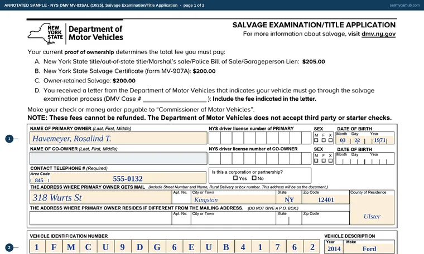This screenshot has width=424, height=254.
Task: Click the primary owner name field 'Havemeyer, Rosalind T.'
Action: tap(118, 138)
